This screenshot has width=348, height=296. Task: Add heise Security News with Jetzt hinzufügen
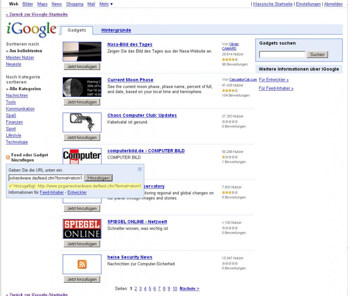pyautogui.click(x=82, y=280)
